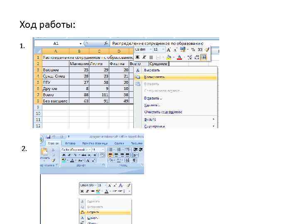Click the format painter brush in the Excel mini toolbar
Image resolution: width=299 pixels, height=224 pixels.
coord(207,50)
